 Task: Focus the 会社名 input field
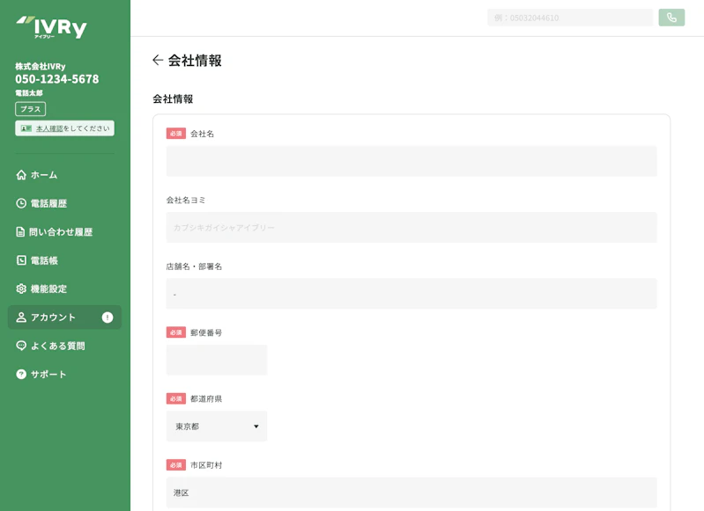tap(411, 161)
